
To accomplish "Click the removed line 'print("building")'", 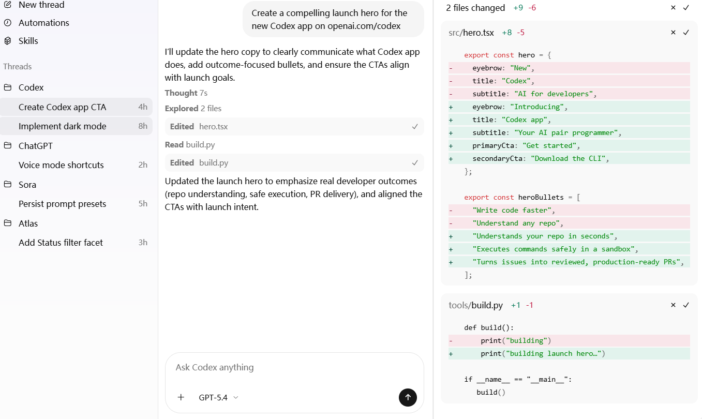I will pyautogui.click(x=569, y=340).
